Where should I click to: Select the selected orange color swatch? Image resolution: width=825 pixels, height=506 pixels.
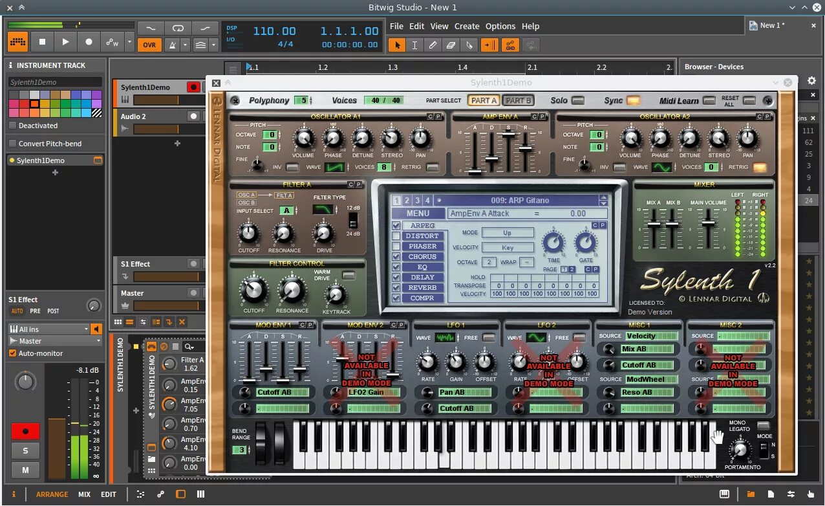pos(34,104)
